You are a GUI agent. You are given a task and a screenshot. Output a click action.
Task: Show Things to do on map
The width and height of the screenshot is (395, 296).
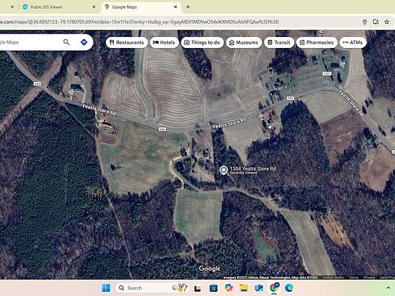[202, 42]
